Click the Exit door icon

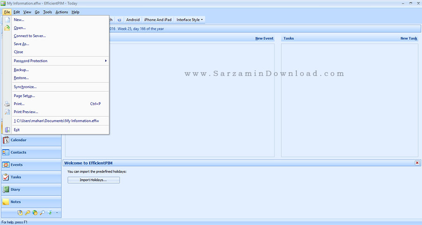pyautogui.click(x=7, y=130)
